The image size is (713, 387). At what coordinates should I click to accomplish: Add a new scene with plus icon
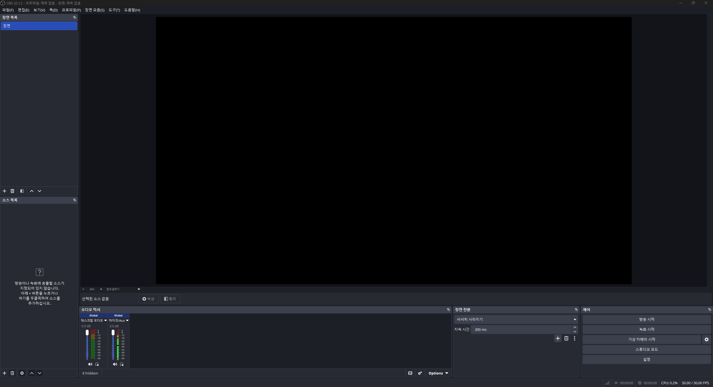click(x=4, y=191)
